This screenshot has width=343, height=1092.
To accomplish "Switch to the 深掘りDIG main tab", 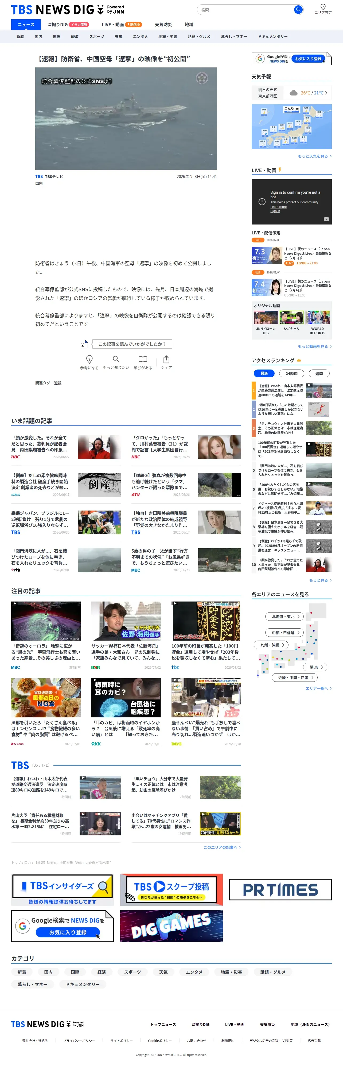I will [x=68, y=25].
